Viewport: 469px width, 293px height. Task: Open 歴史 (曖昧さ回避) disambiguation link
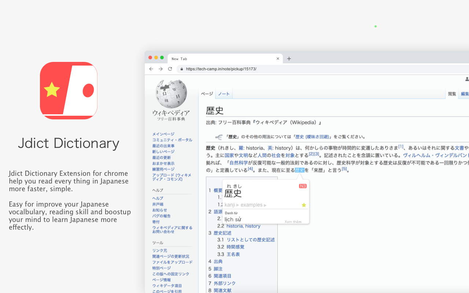tap(312, 137)
